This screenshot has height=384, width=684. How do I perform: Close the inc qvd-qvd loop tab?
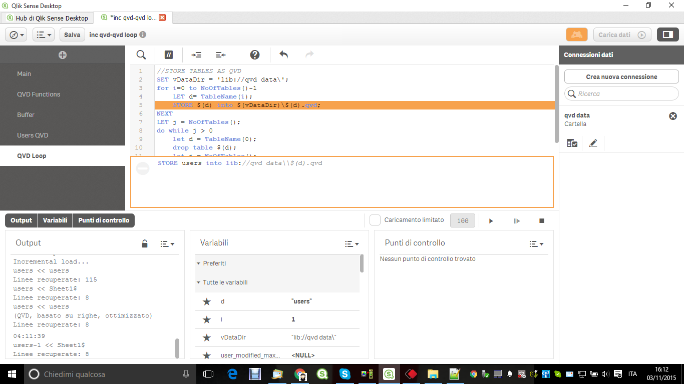click(162, 17)
